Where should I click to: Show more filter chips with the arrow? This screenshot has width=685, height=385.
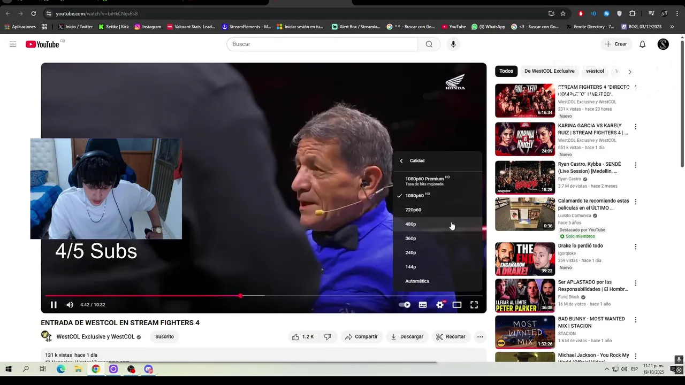click(x=630, y=72)
